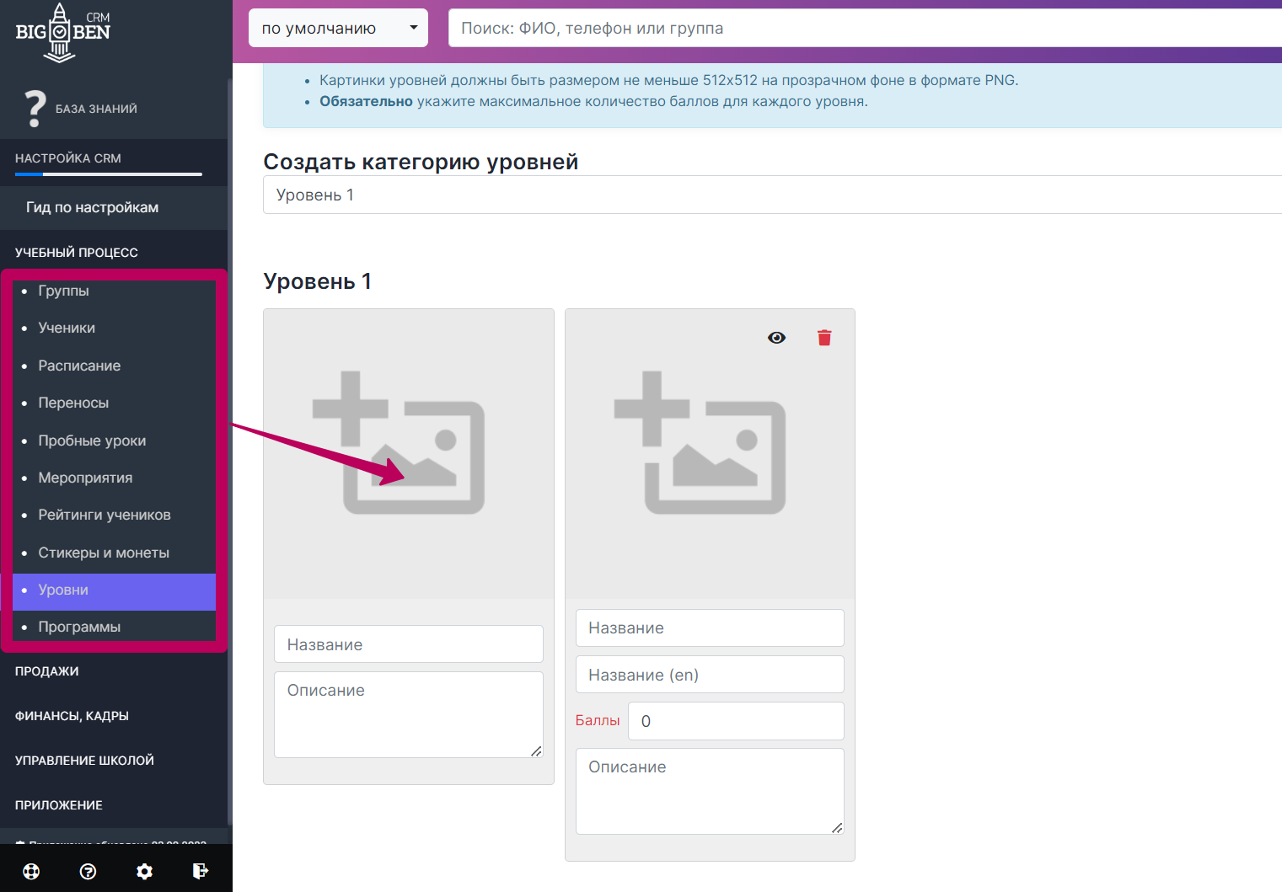Open the settings gear icon in bottom bar
The height and width of the screenshot is (892, 1282).
coord(144,871)
